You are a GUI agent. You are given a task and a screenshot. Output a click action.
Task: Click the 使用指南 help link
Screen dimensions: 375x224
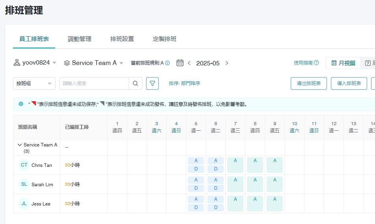(306, 63)
